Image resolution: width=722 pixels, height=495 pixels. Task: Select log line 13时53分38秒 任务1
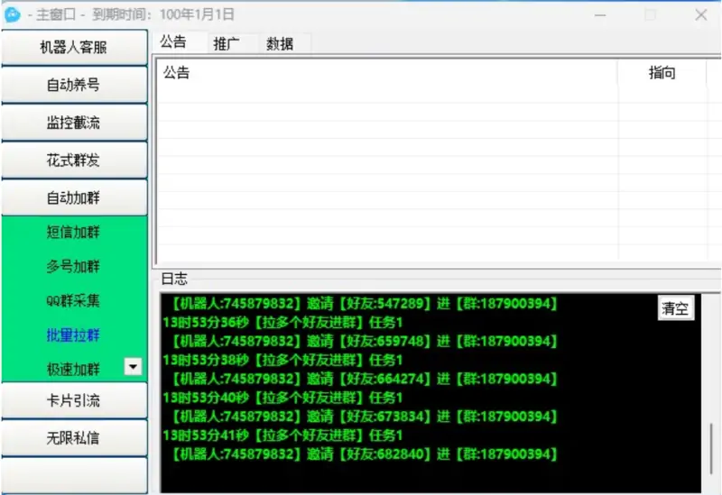click(282, 361)
